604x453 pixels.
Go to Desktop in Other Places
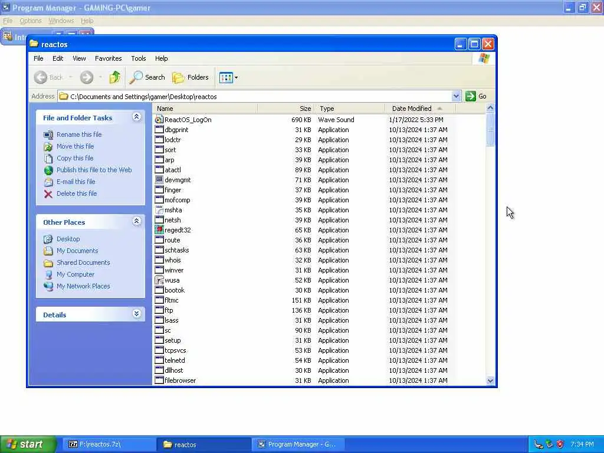(x=68, y=239)
